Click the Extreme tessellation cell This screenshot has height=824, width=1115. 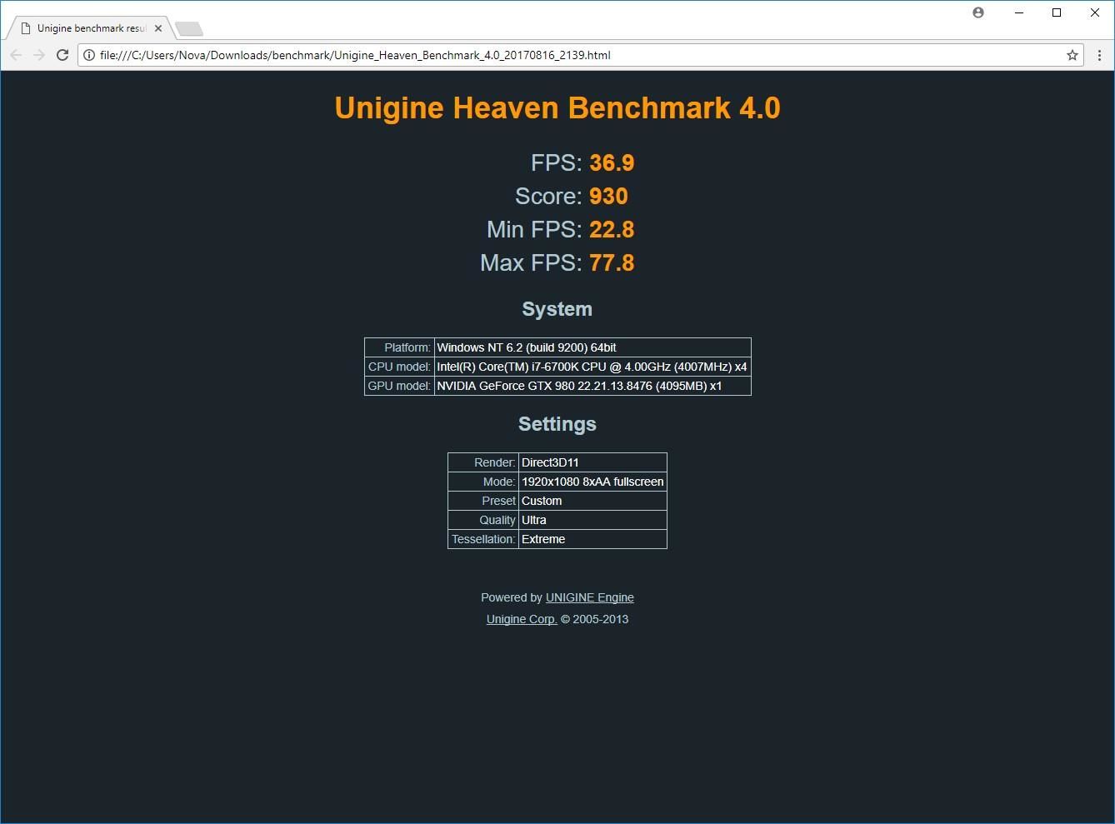coord(592,539)
